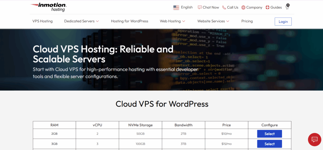Screen dimensions: 323x150
Task: Expand the Web Hosting dropdown menu
Action: click(172, 21)
